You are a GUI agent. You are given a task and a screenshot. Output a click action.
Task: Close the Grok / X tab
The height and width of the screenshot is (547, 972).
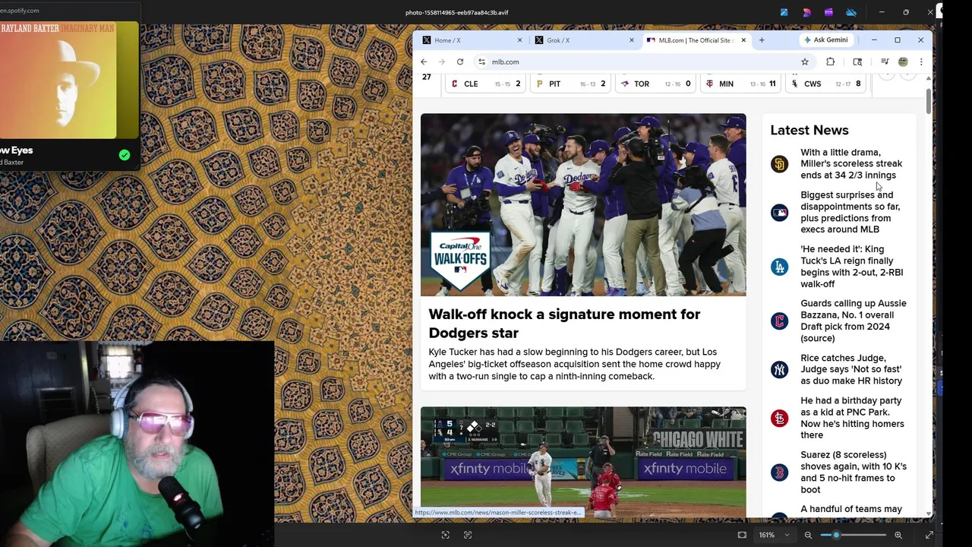pyautogui.click(x=632, y=40)
